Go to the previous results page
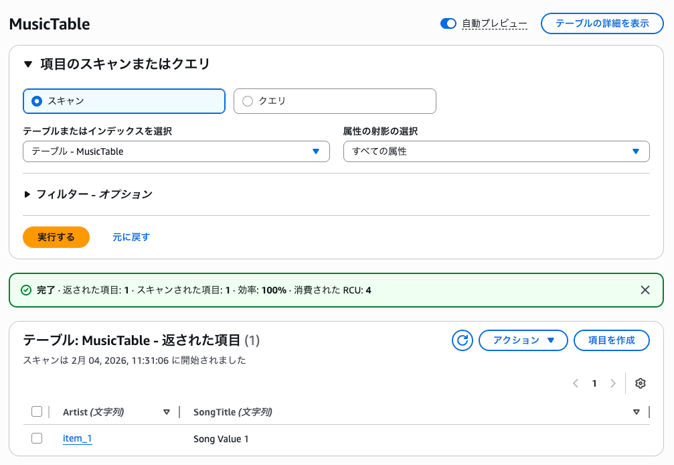The height and width of the screenshot is (465, 674). (575, 383)
